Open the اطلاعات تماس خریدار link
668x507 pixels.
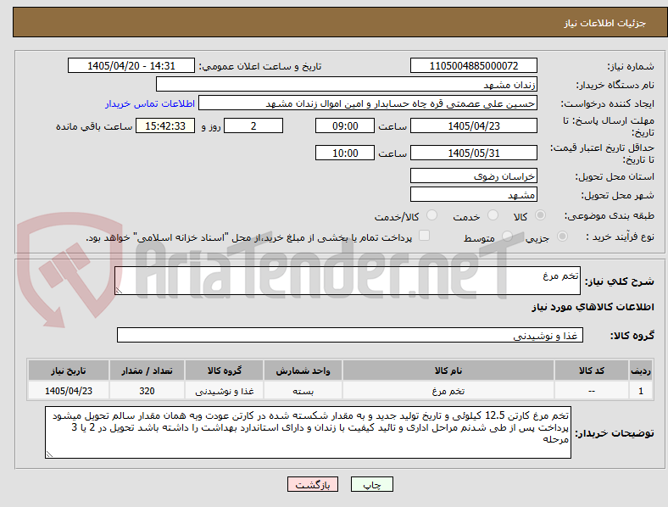tap(150, 103)
